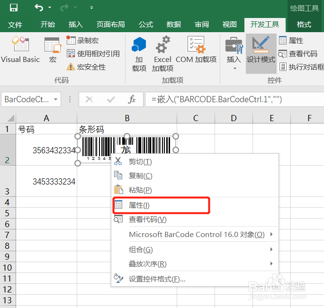Open 宏安全性 macro security

[x=86, y=67]
